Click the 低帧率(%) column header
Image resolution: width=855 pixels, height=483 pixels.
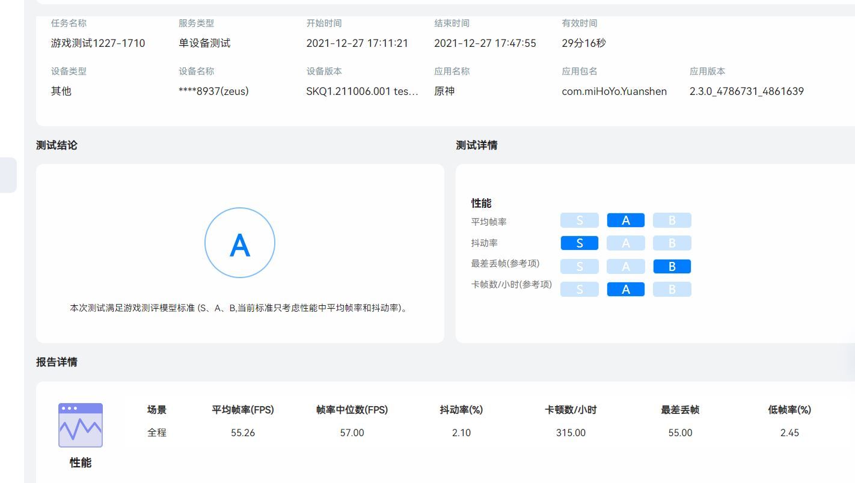click(x=789, y=410)
